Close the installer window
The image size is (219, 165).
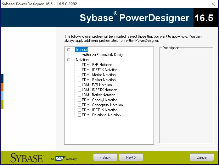[213, 4]
